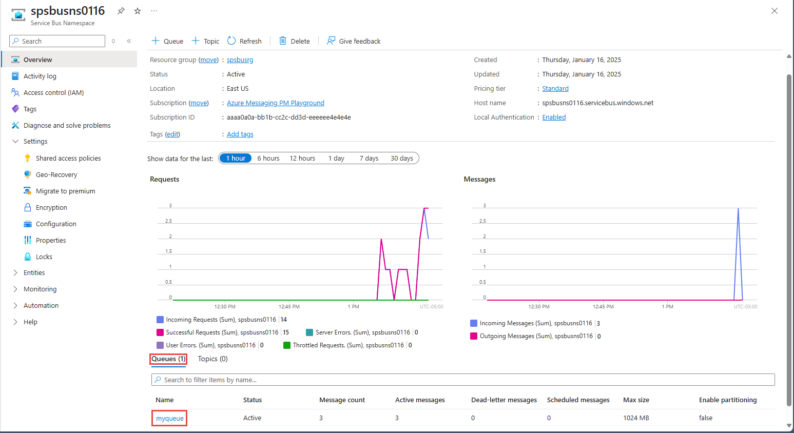Create a new Topic from the toolbar
The image size is (794, 433).
point(205,41)
